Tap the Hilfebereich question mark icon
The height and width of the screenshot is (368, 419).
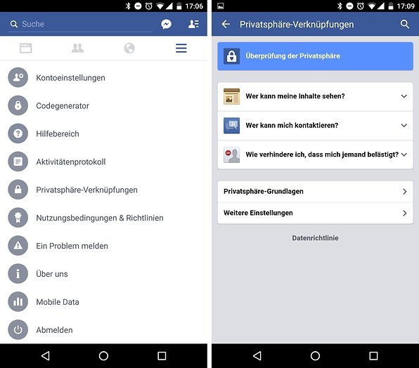point(18,133)
